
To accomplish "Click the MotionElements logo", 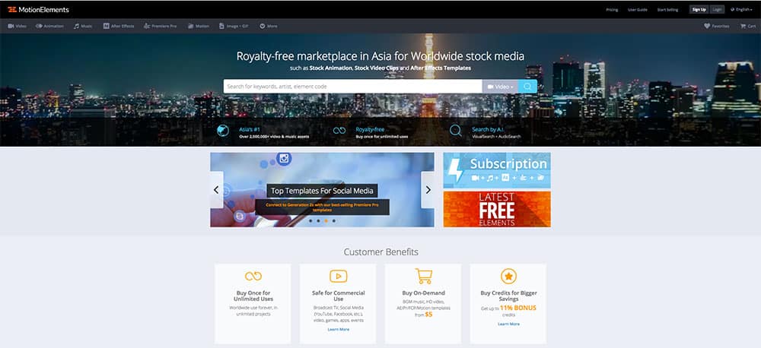I will [38, 10].
